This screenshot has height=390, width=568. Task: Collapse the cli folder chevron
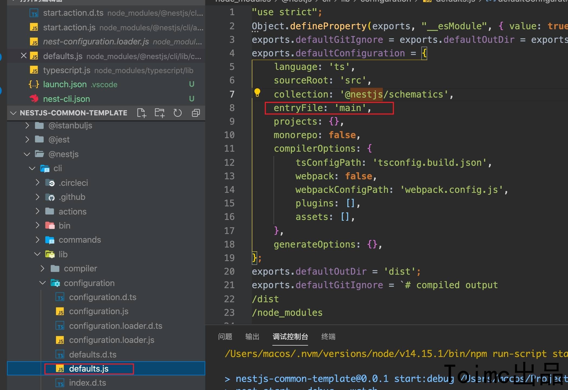click(x=32, y=168)
